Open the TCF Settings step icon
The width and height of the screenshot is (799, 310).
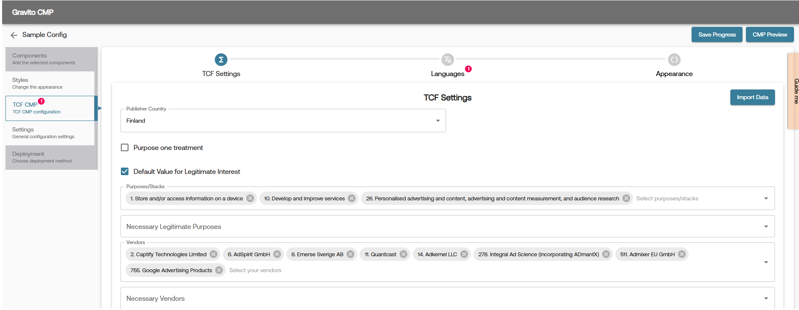tap(221, 60)
